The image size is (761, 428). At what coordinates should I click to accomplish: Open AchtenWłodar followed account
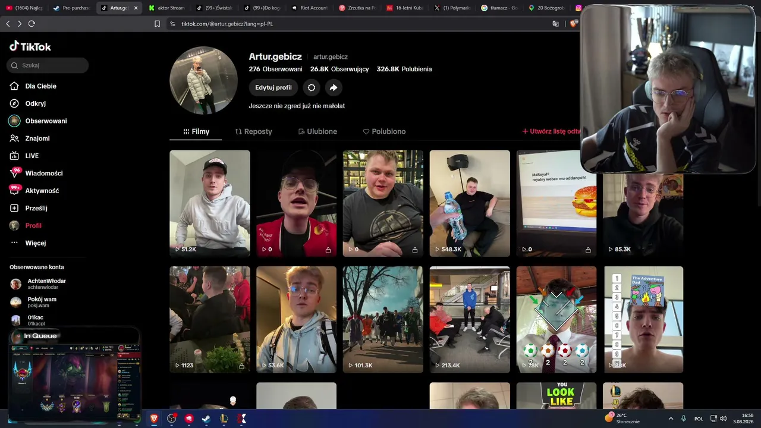[x=38, y=284]
